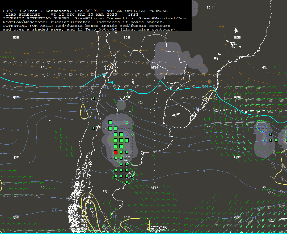Click the "VT 12 UTC SAT 15 MAR 2025" valid time
This screenshot has width=287, height=234.
(x=84, y=15)
